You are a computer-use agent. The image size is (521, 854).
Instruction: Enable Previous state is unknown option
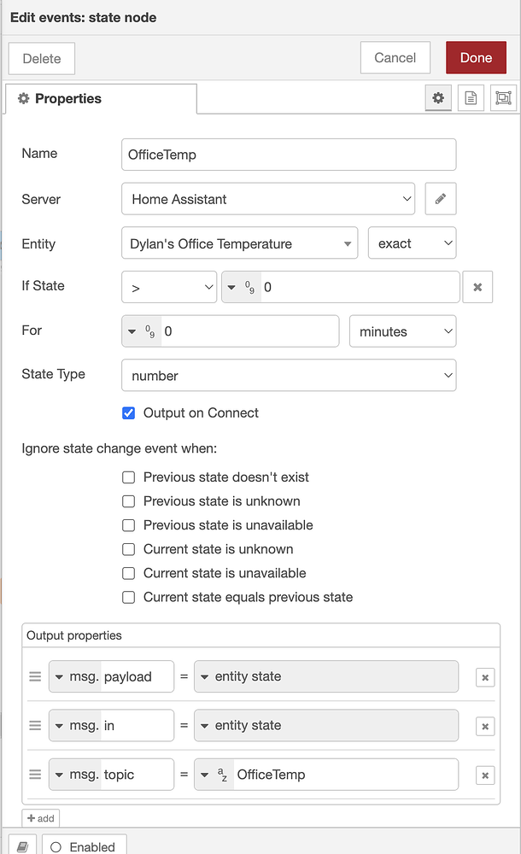click(129, 501)
